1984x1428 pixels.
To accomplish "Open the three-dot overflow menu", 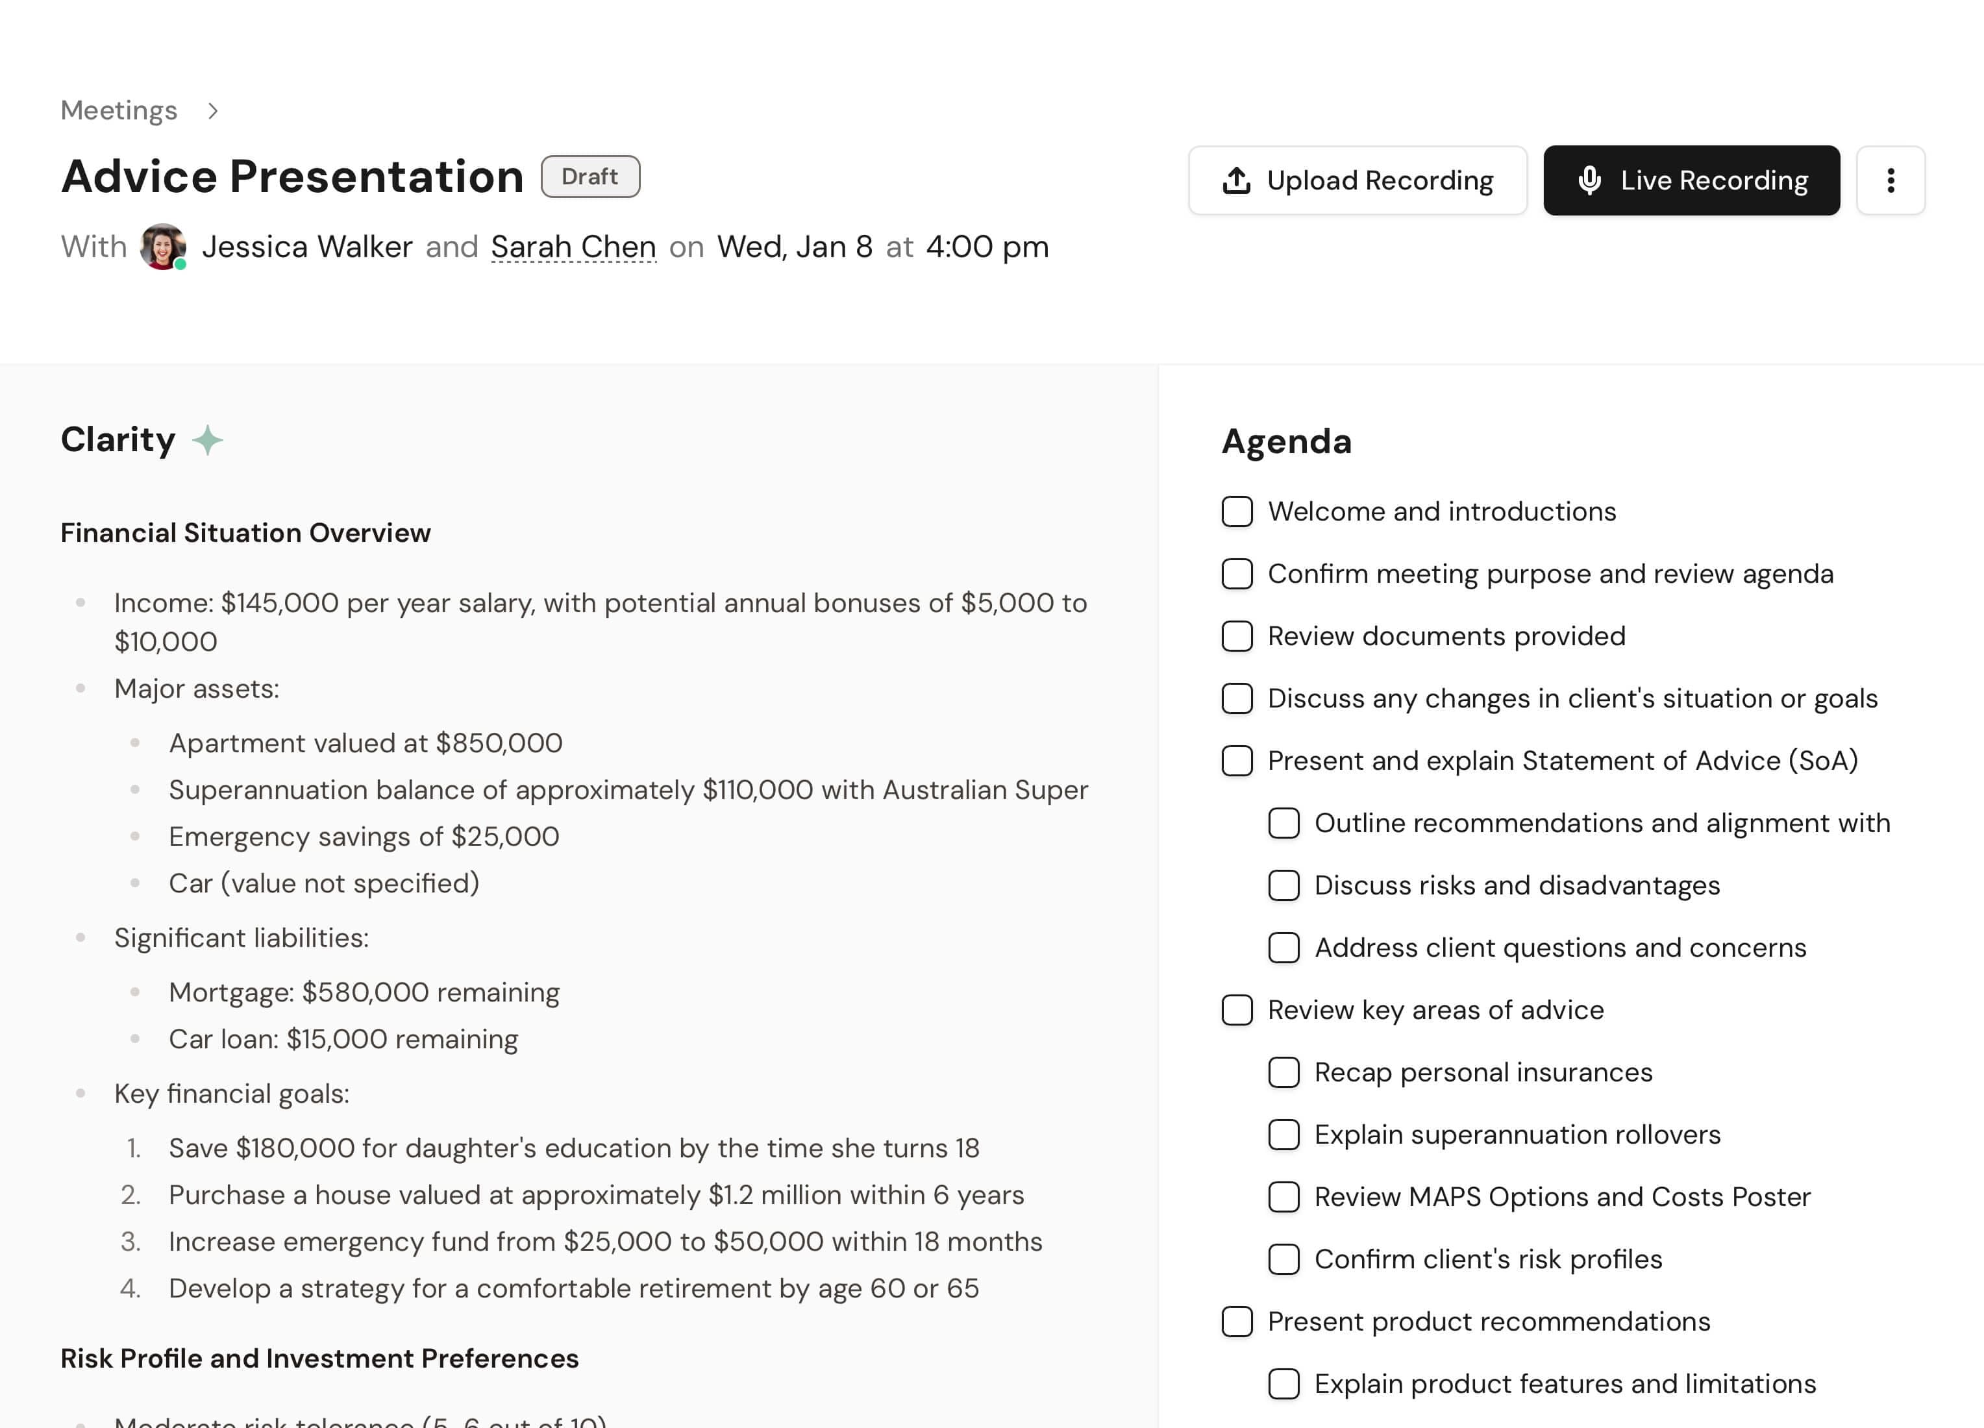I will (1891, 180).
